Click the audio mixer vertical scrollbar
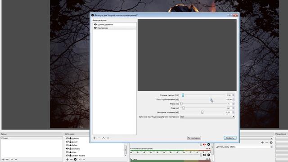The height and width of the screenshot is (162, 288). point(213,149)
